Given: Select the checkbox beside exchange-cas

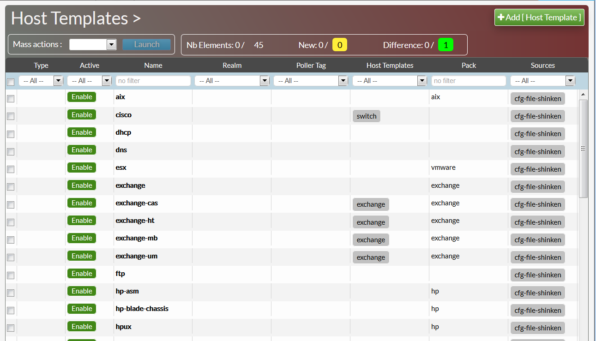Looking at the screenshot, I should click(x=11, y=204).
